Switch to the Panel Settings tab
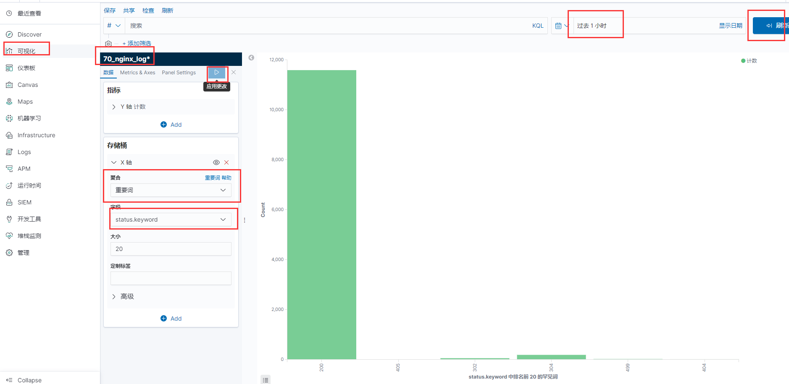The image size is (789, 384). (179, 72)
